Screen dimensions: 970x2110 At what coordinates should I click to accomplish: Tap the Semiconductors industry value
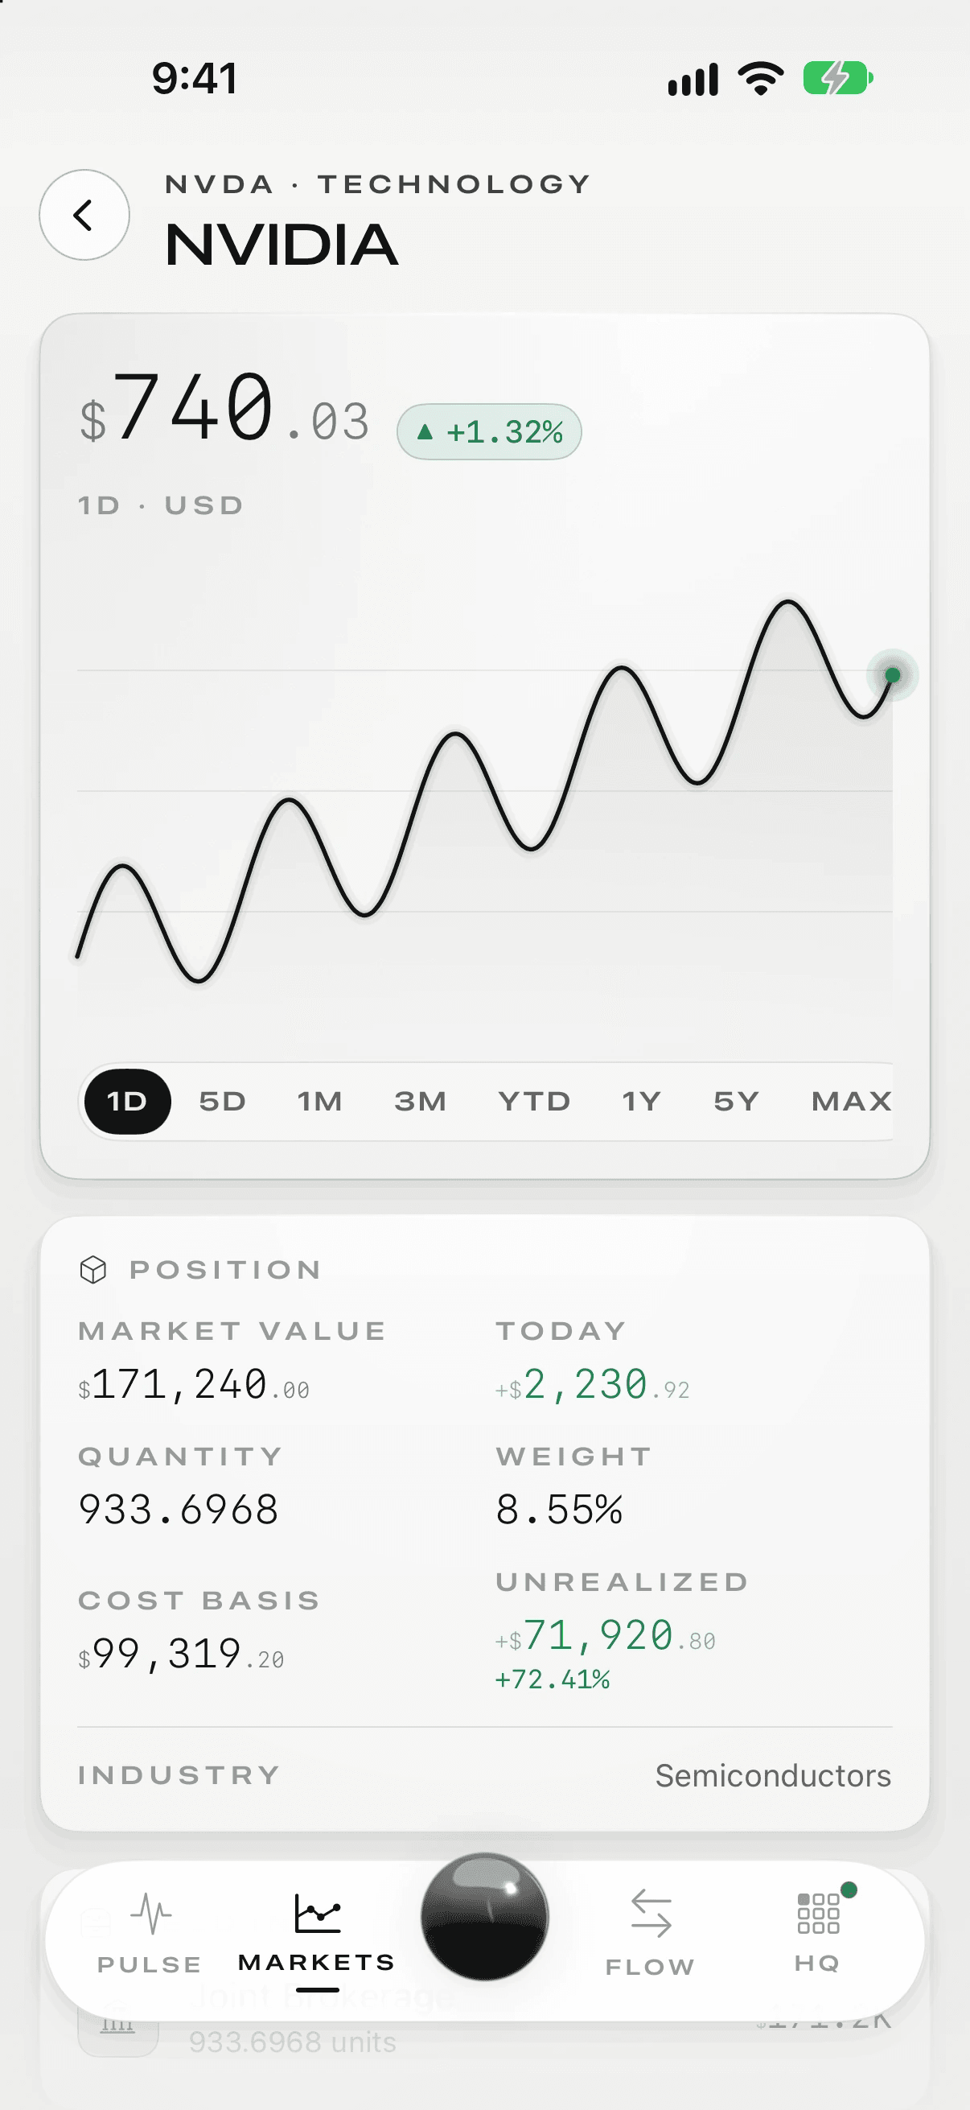(773, 1776)
